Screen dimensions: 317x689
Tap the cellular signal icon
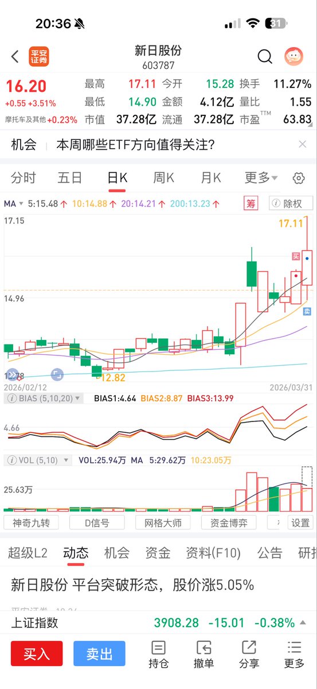(x=232, y=24)
